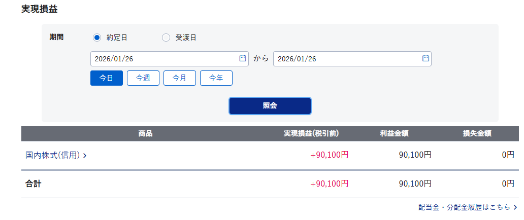Select the 受渡日 radio button

(x=166, y=37)
